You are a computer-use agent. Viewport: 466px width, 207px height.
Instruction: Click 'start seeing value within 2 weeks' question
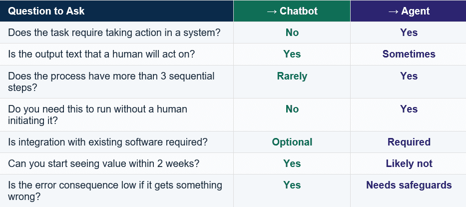pyautogui.click(x=103, y=163)
